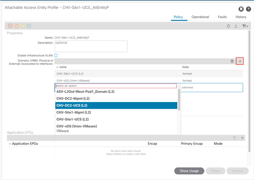Switch to the Policy tab
The width and height of the screenshot is (254, 180).
[178, 17]
